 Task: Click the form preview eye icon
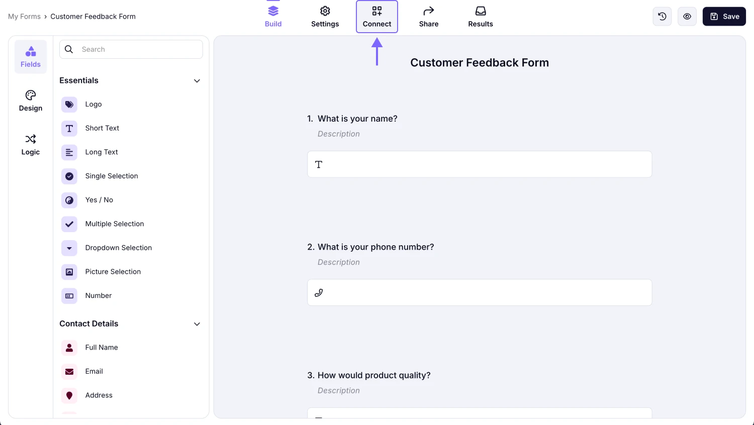(687, 16)
